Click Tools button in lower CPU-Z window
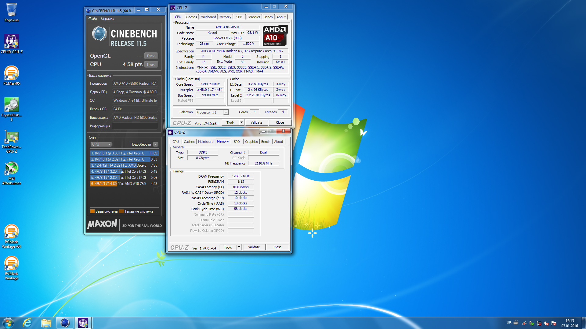Screen dimensions: 586x329 click(228, 247)
